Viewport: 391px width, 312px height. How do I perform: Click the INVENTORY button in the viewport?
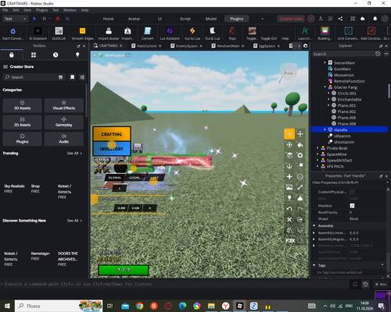(112, 149)
